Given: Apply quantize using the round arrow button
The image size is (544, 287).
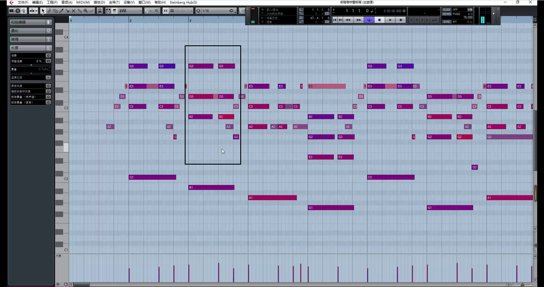Looking at the screenshot, I should (231, 11).
